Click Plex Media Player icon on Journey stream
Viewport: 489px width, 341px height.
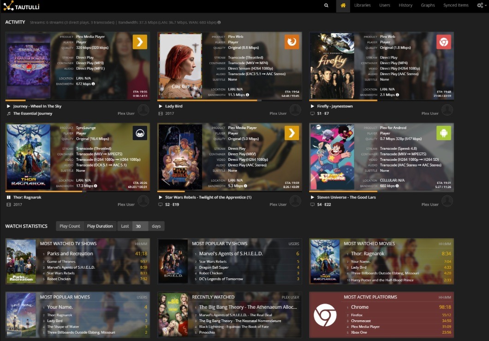pos(140,42)
